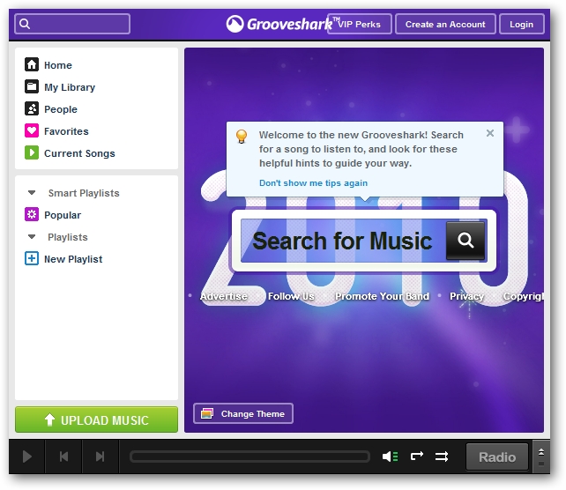
Task: Toggle repeat mode in player bar
Action: click(417, 457)
